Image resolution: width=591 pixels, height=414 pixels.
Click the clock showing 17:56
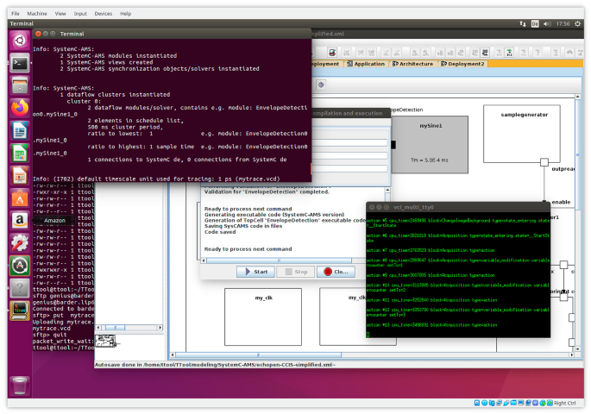564,24
